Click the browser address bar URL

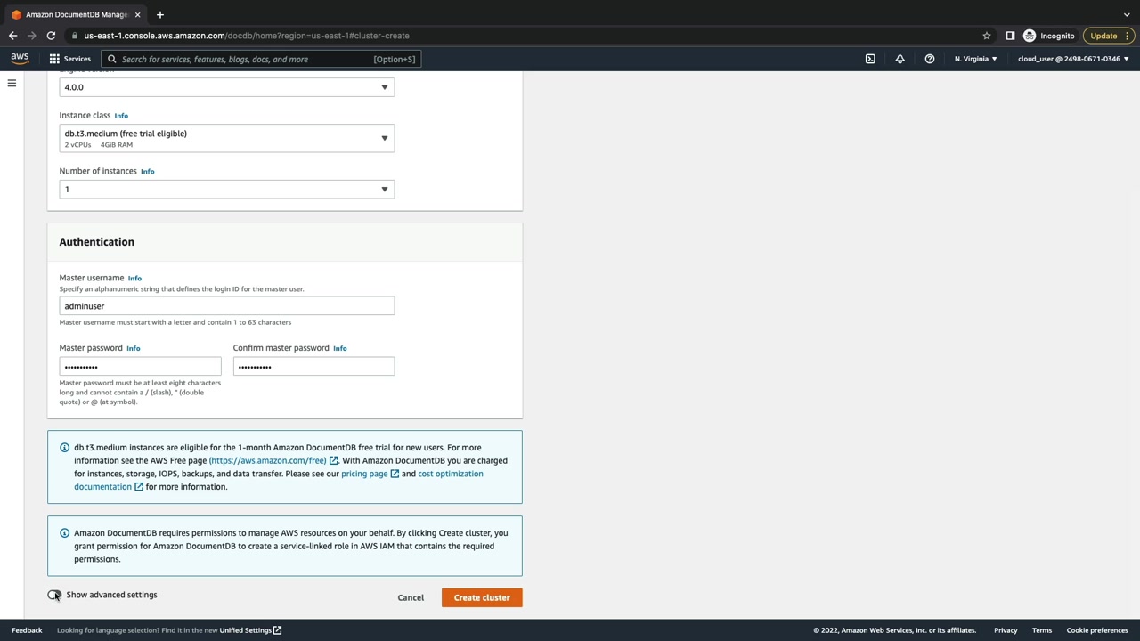(247, 36)
